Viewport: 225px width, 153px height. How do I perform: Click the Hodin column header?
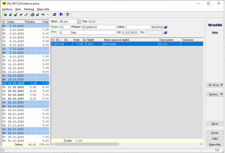pos(77,40)
